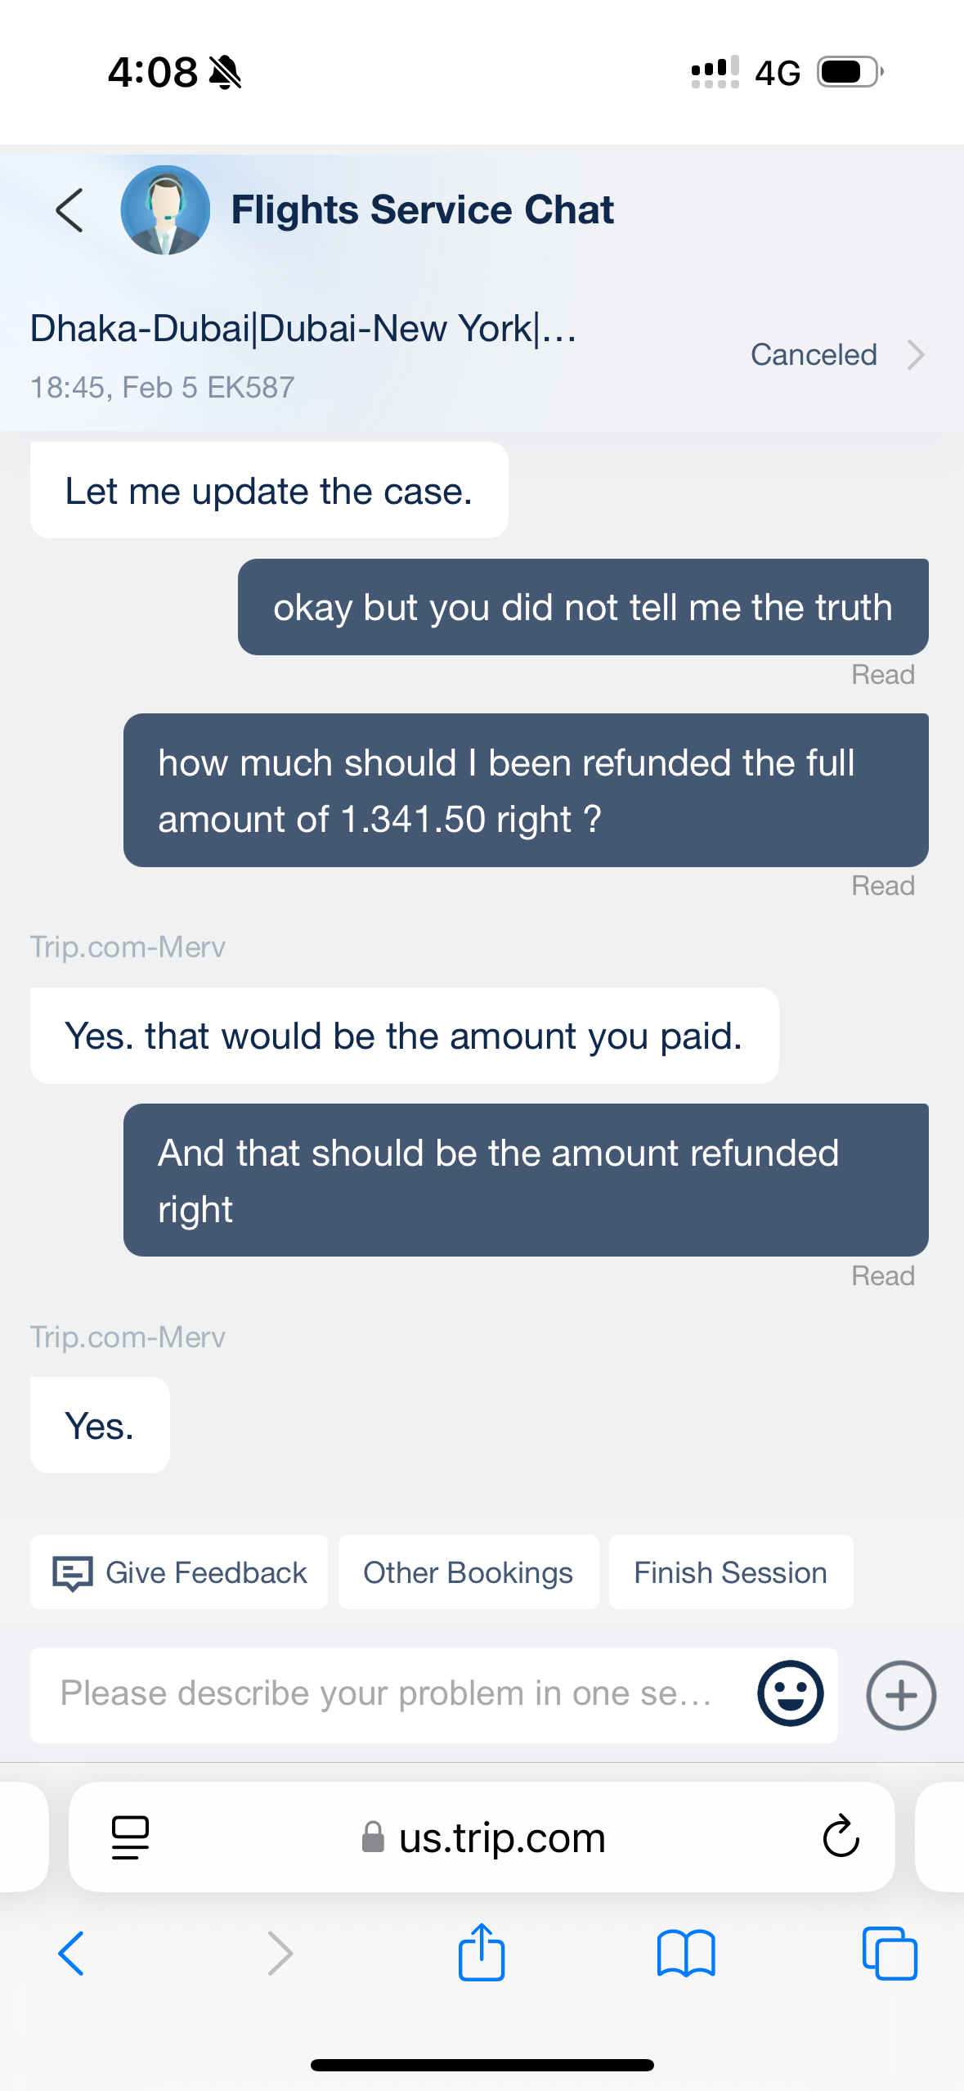Tap Finish Session button
Image resolution: width=964 pixels, height=2091 pixels.
click(730, 1572)
